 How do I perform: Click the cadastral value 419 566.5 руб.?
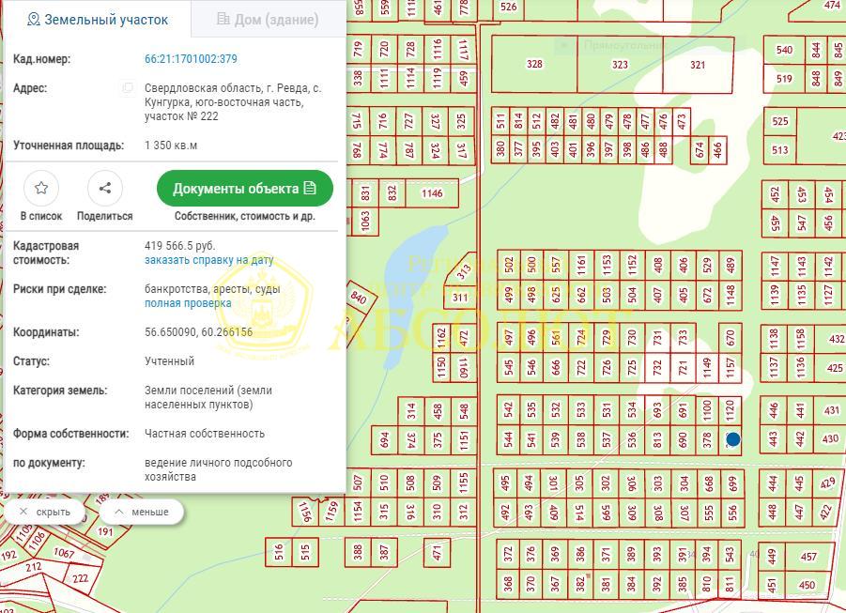tap(179, 246)
